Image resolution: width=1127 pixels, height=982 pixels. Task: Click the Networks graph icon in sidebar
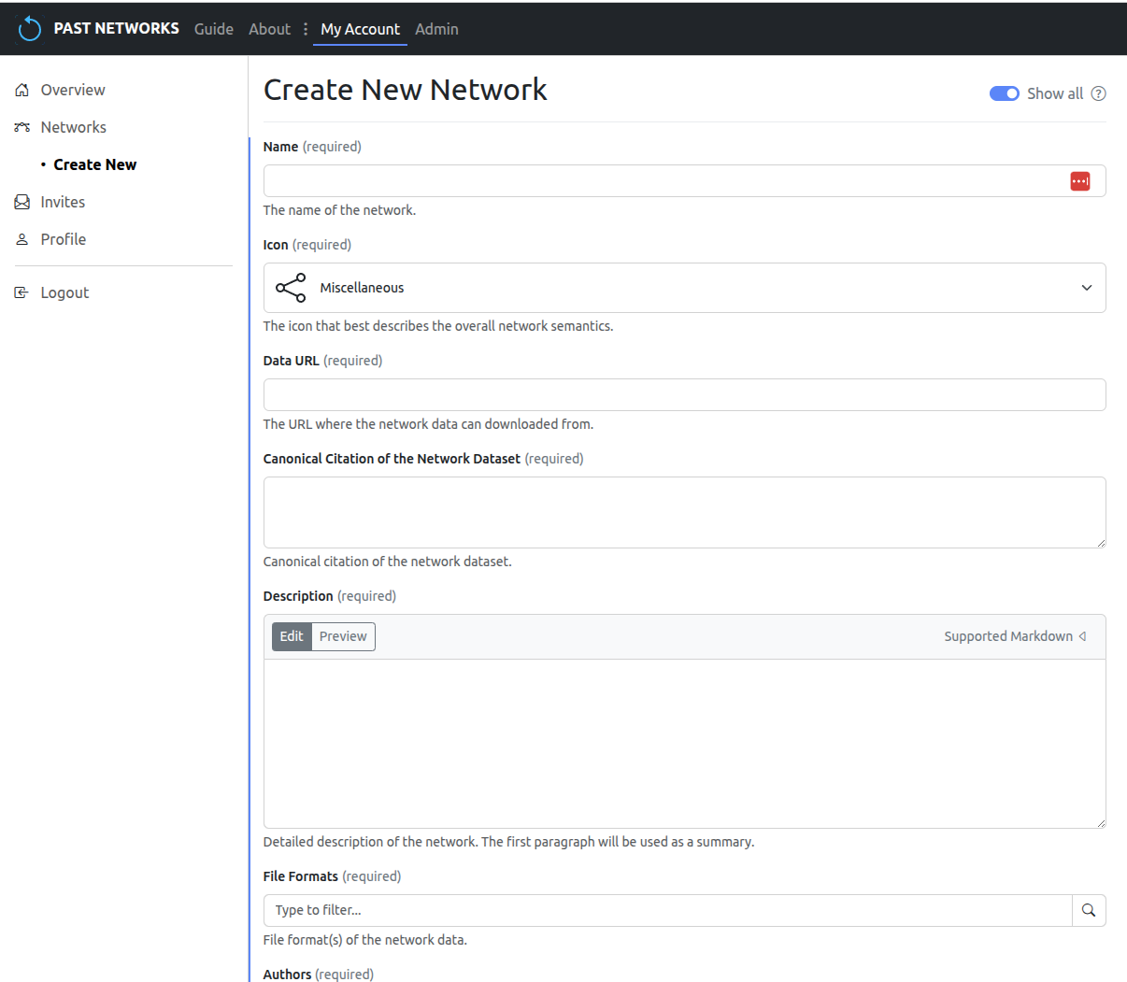(x=22, y=127)
